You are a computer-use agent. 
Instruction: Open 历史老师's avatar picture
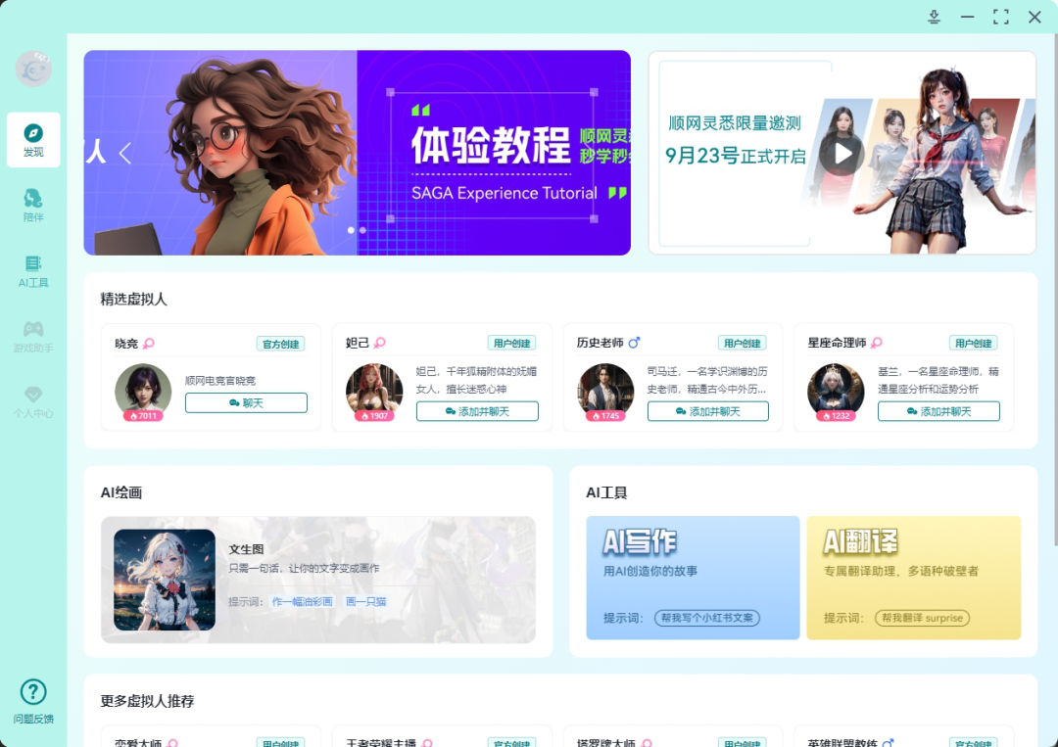[605, 391]
